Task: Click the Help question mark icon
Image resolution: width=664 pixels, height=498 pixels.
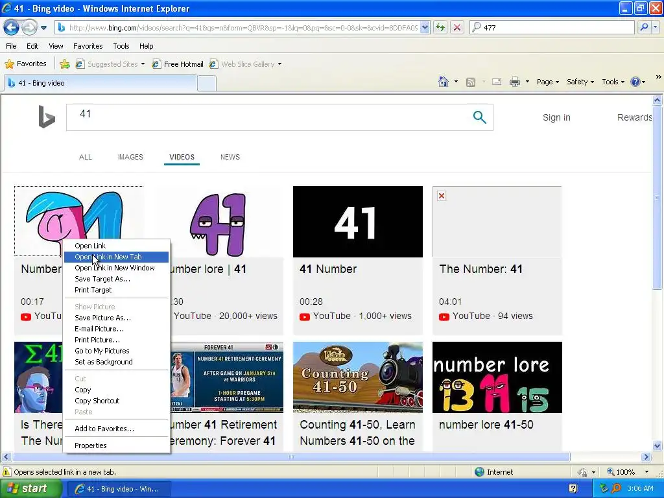Action: click(x=635, y=82)
